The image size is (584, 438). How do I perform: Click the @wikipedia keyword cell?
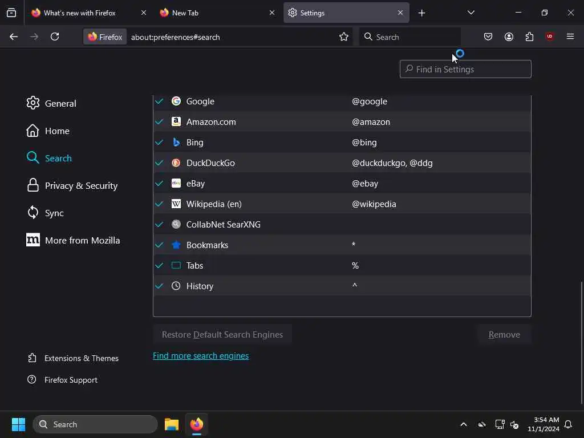374,204
